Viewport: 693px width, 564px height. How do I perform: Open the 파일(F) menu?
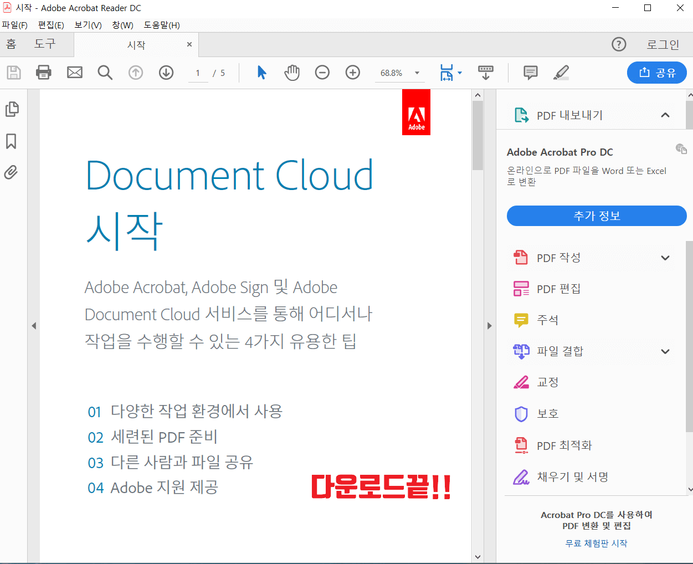click(15, 25)
